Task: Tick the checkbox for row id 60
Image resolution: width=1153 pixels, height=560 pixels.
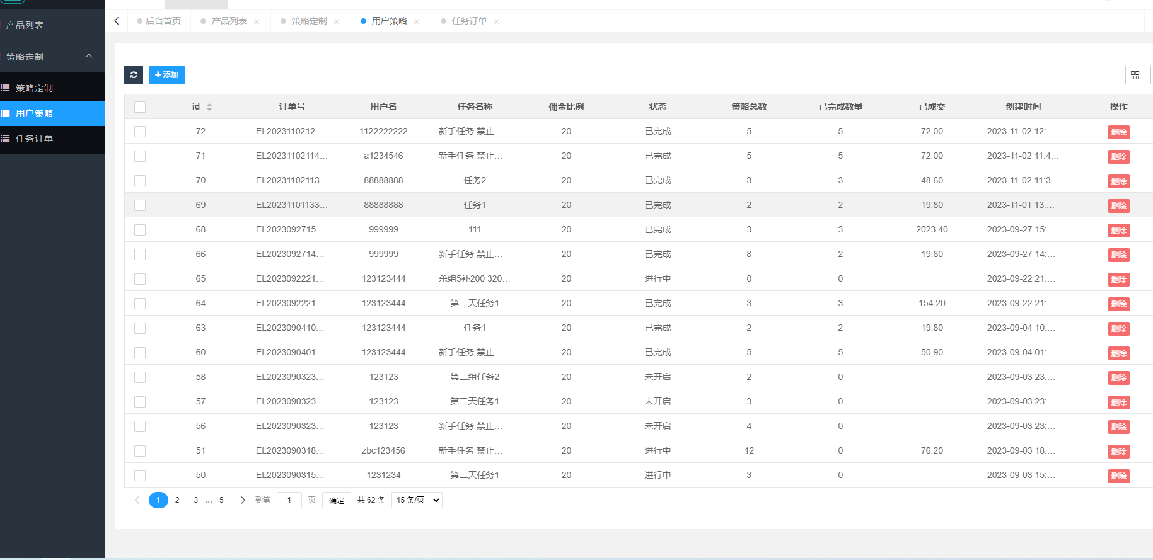Action: tap(140, 353)
